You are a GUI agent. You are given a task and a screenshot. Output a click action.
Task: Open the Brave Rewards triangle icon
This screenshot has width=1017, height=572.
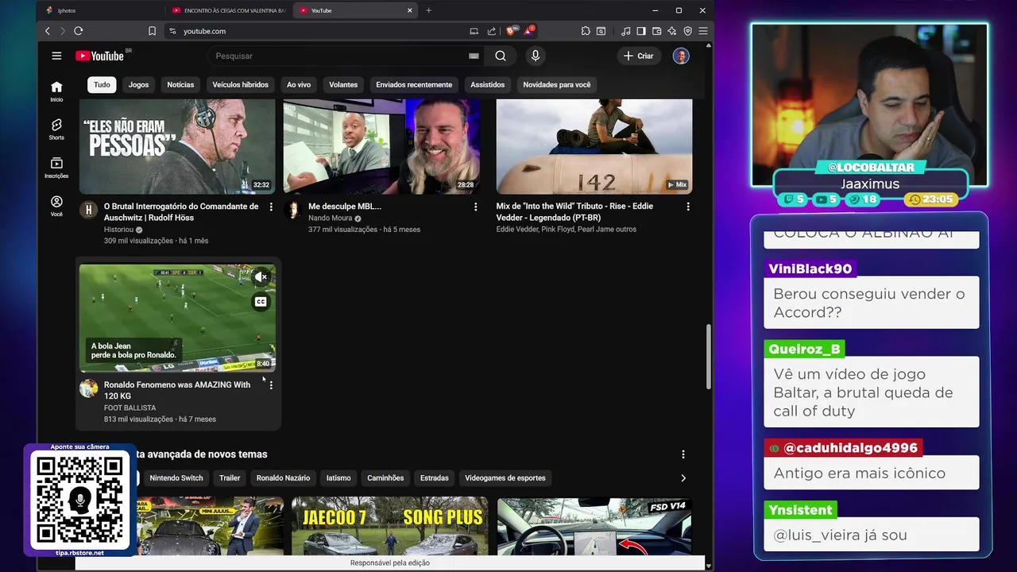(x=528, y=31)
